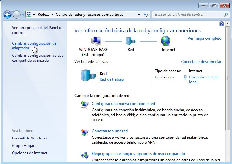Click the greyed Forward arrow button
Image resolution: width=232 pixels, height=164 pixels.
[16, 15]
